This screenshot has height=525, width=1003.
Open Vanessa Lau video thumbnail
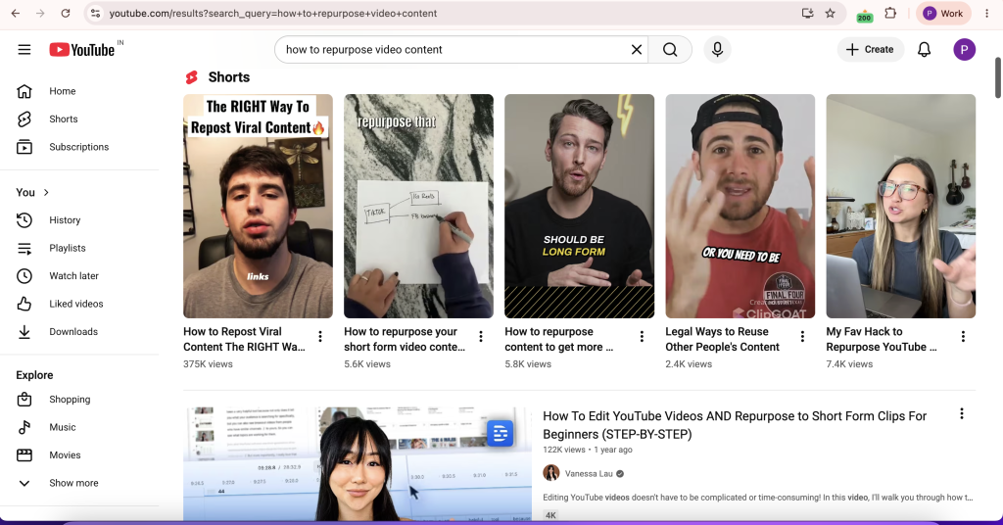(358, 463)
